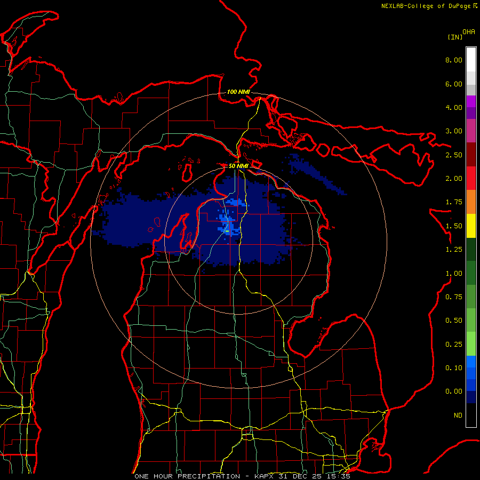The height and width of the screenshot is (480, 480).
Task: Click the 4.00 legend value
Action: tap(454, 107)
